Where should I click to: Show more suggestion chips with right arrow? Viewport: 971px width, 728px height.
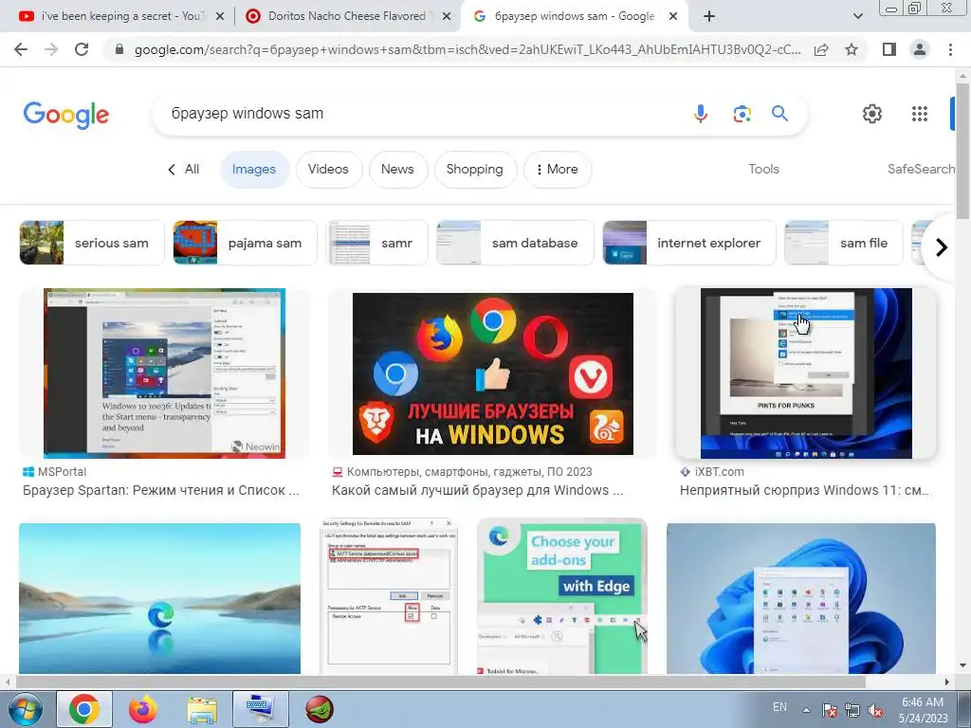click(x=942, y=247)
